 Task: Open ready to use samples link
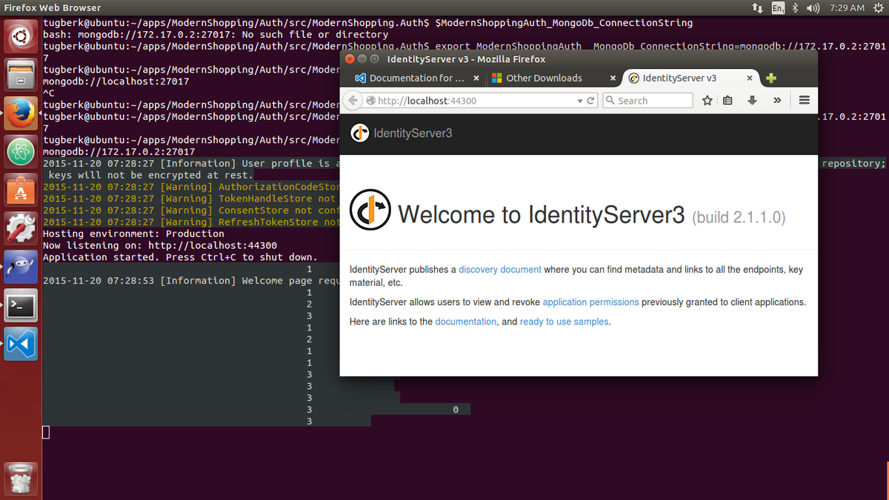[x=565, y=321]
